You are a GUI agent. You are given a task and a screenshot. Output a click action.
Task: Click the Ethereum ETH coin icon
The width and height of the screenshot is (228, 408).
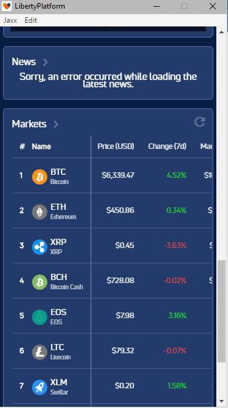(39, 212)
